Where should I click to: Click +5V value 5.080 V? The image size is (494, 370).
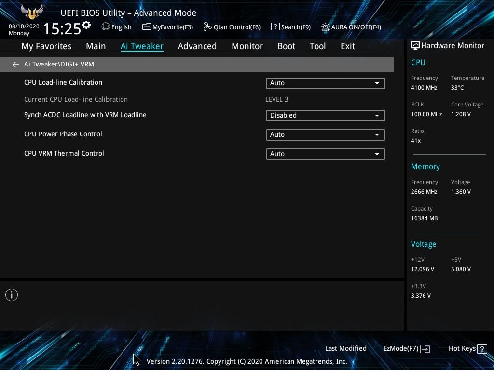click(x=461, y=269)
